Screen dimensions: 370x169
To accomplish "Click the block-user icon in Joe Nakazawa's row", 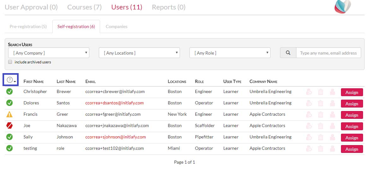I will pyautogui.click(x=309, y=126).
